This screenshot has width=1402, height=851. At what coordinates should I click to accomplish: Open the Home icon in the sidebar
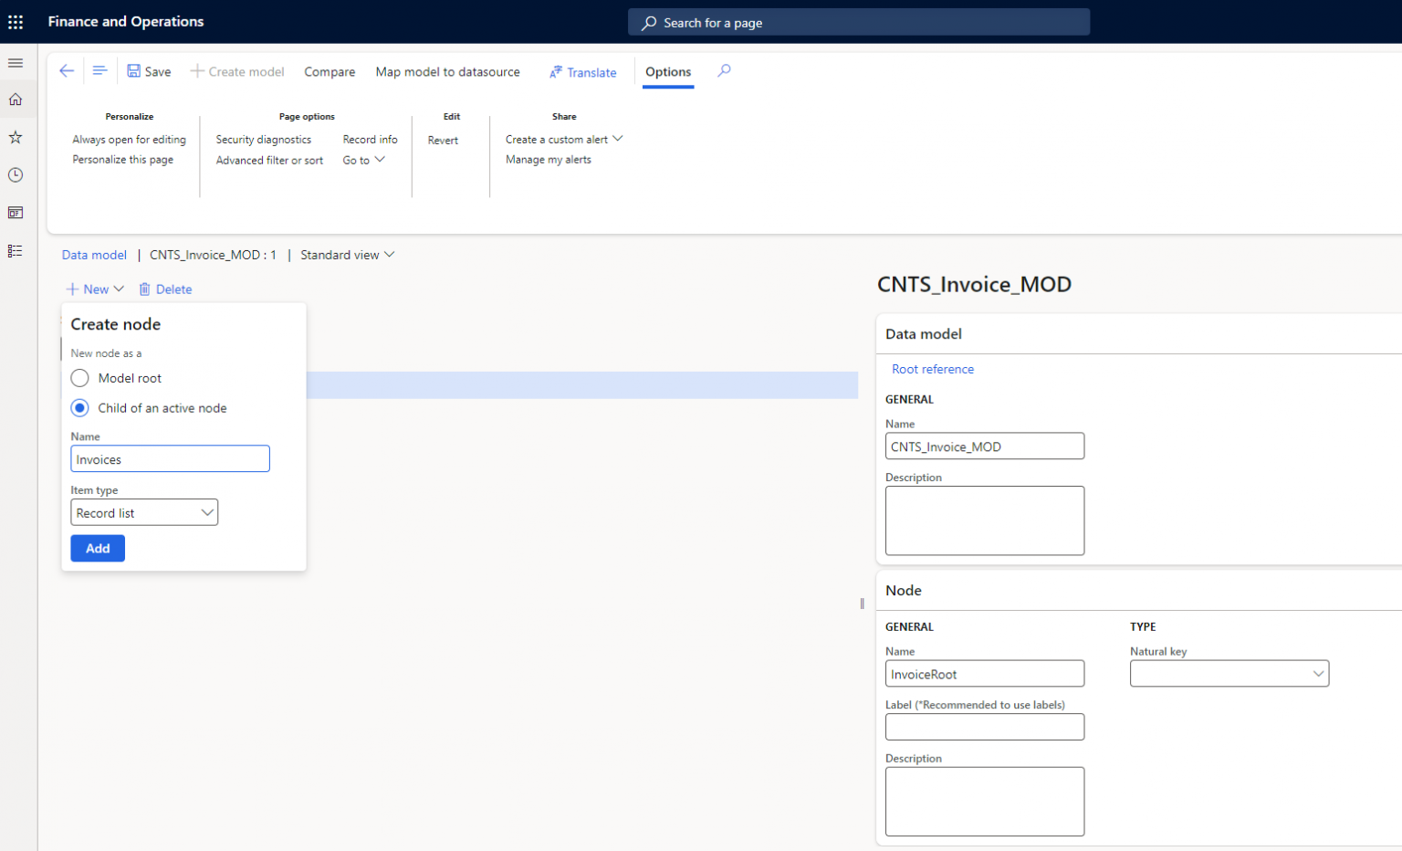pos(15,100)
